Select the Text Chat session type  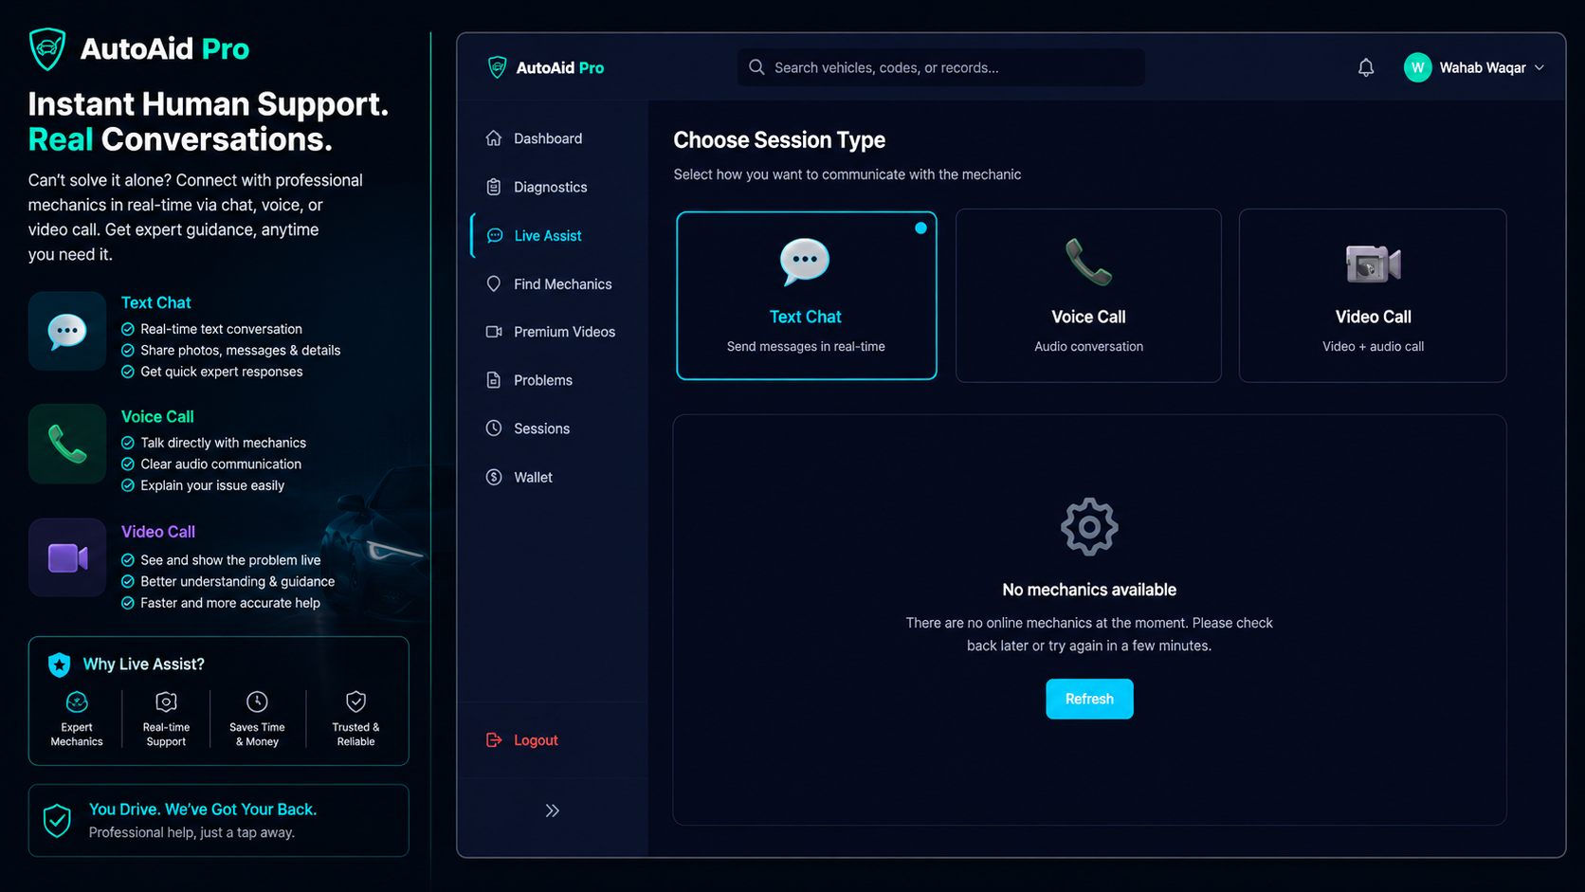[x=807, y=296]
